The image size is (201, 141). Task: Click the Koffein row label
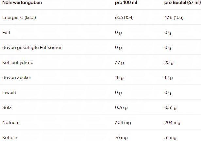point(10,137)
